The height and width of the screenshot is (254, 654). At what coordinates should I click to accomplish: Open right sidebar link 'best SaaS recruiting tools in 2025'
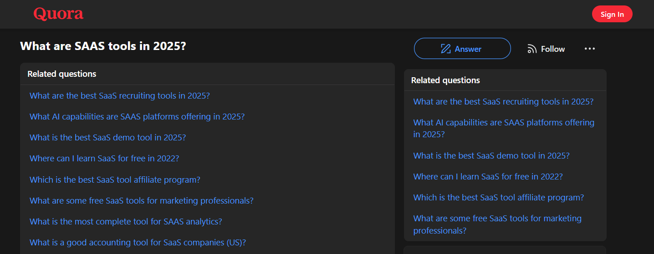point(503,101)
